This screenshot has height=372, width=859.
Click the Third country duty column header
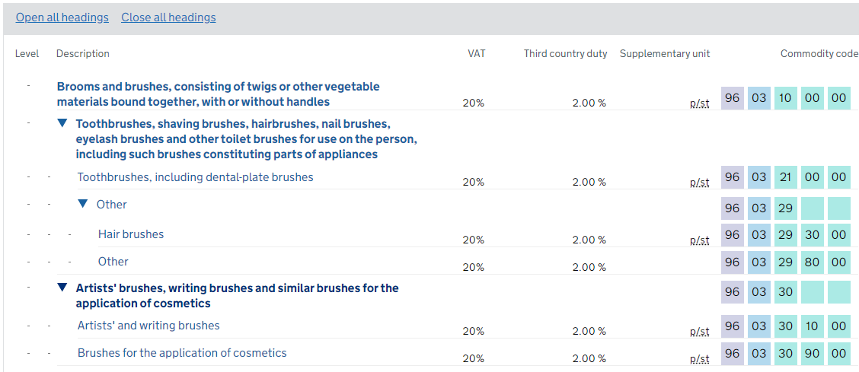click(565, 54)
